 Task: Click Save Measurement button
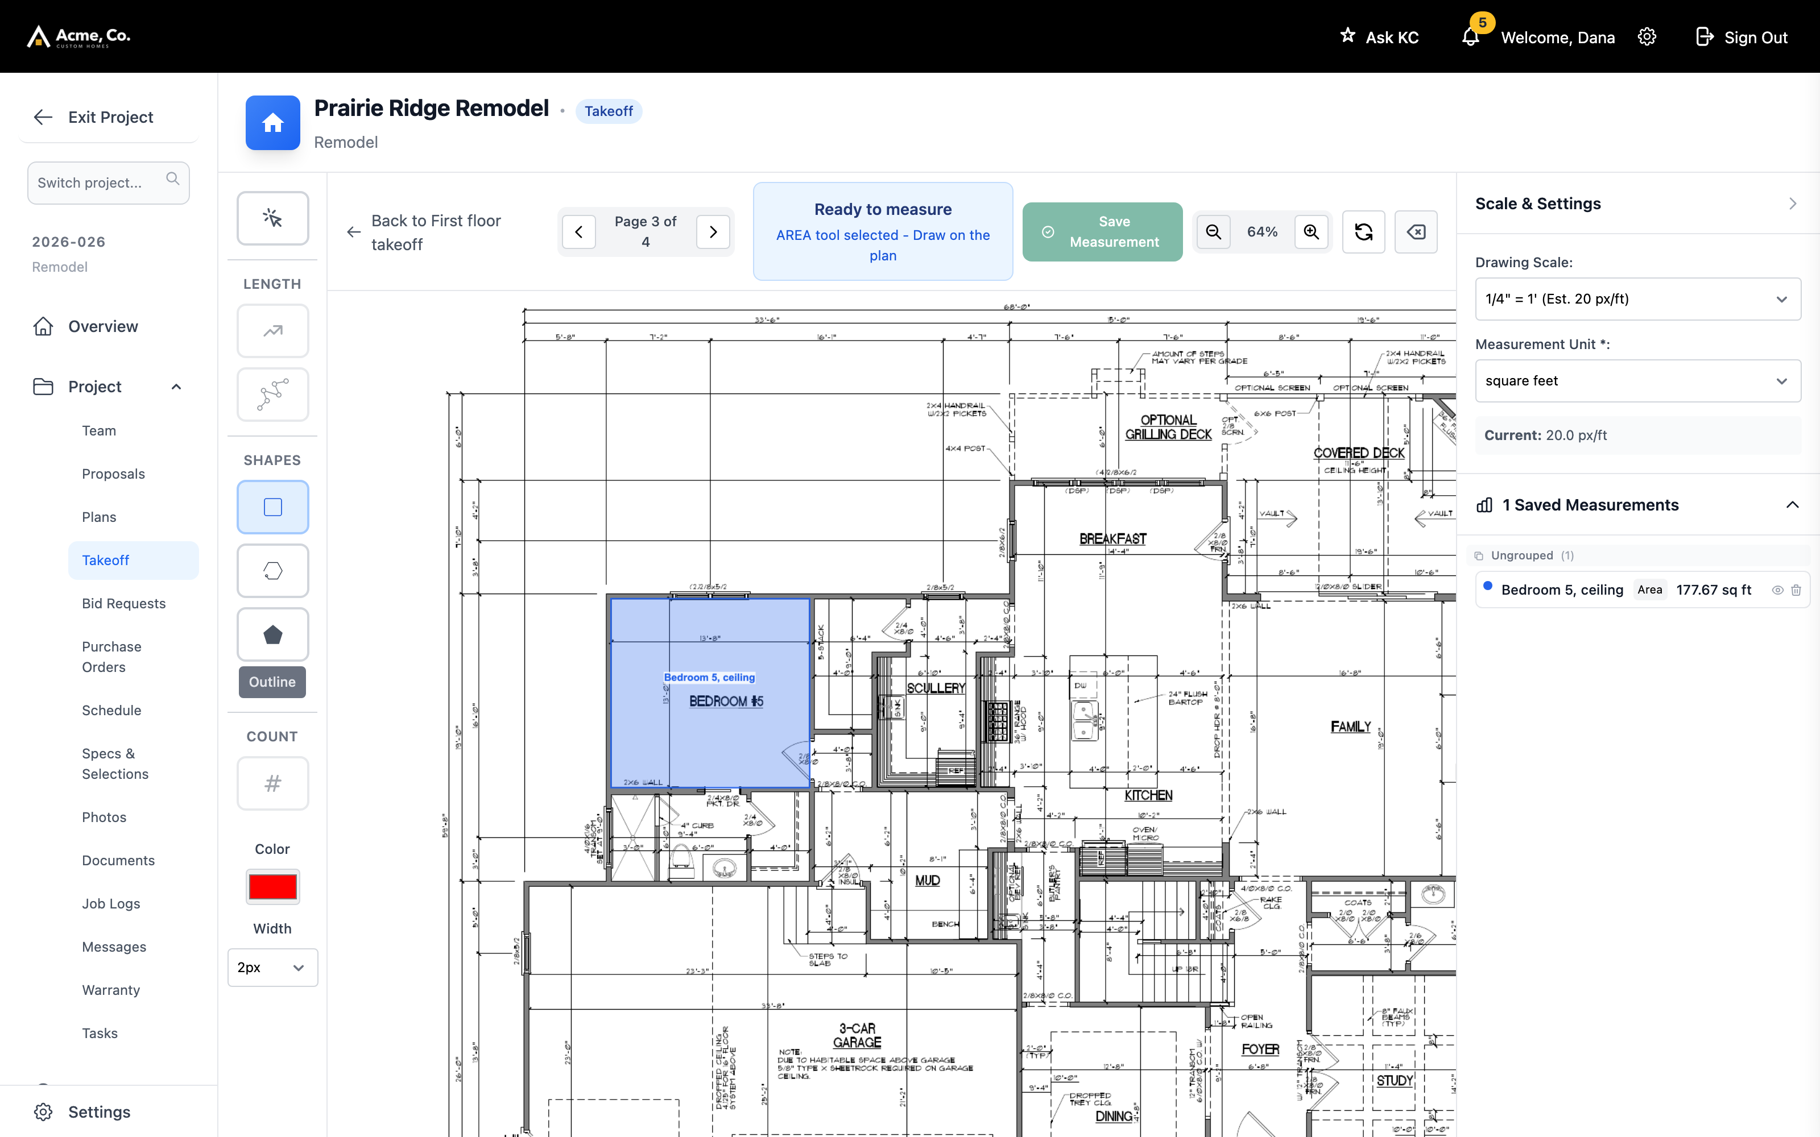[1103, 231]
